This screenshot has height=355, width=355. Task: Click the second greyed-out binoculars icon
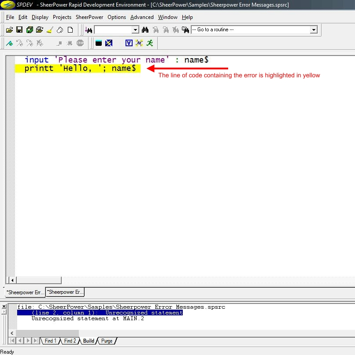(166, 30)
